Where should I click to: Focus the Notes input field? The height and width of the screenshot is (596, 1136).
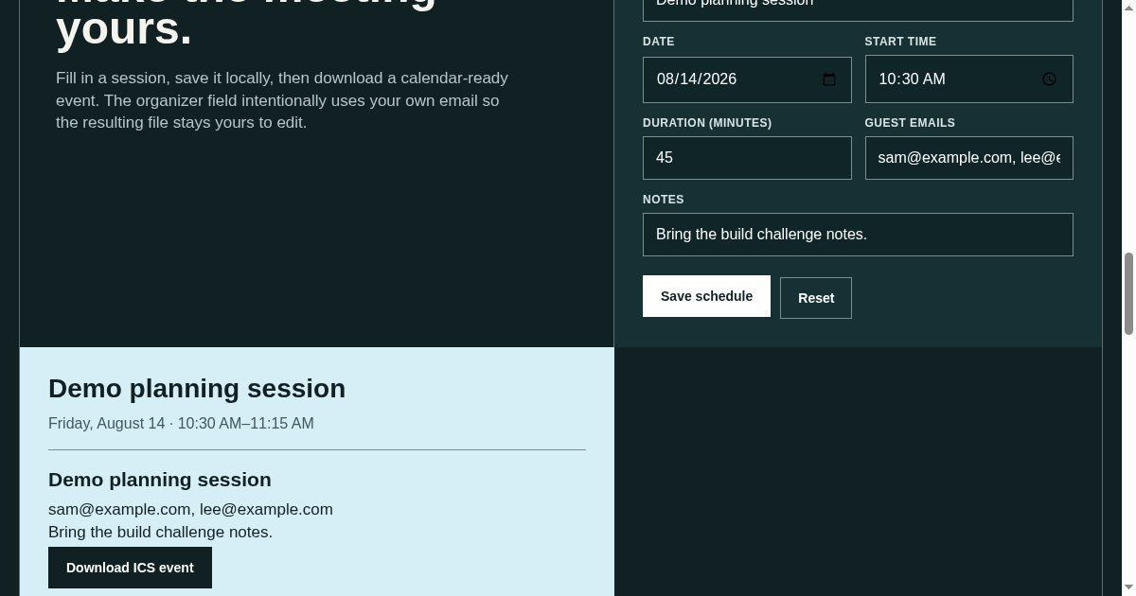(858, 235)
